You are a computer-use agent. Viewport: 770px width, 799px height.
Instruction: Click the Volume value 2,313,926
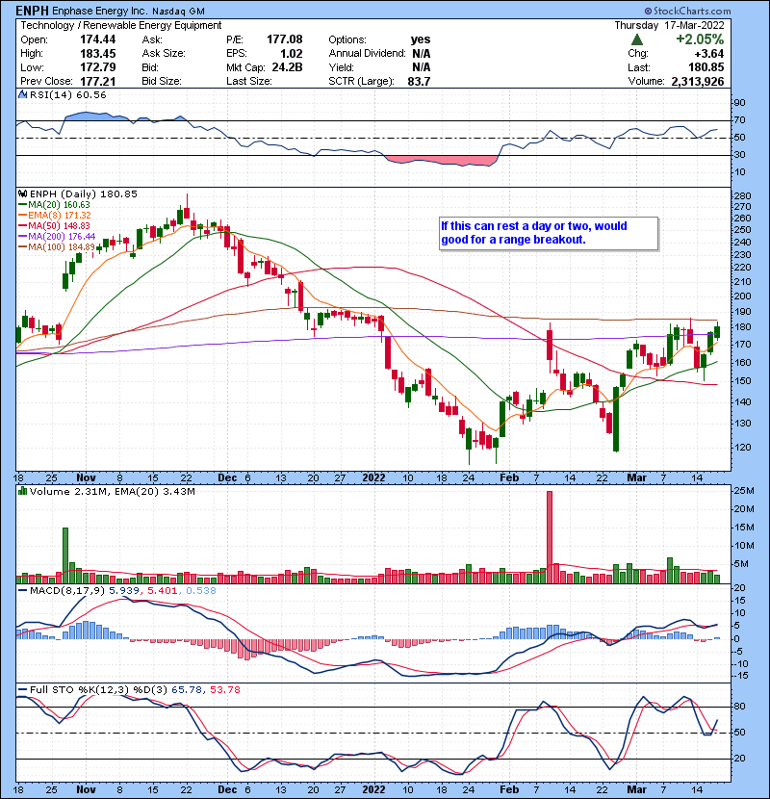click(697, 81)
